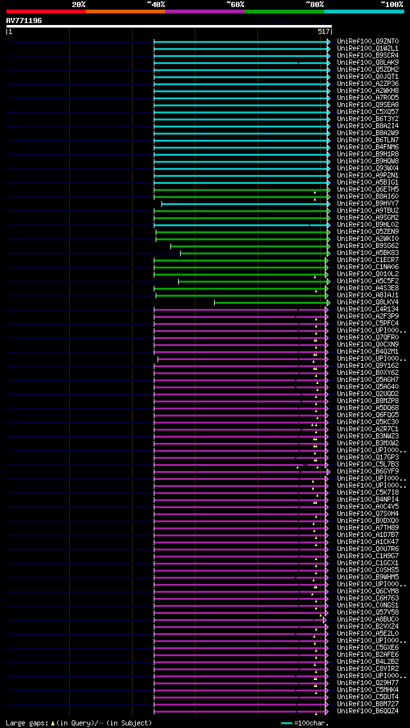Open hit UniRef100_Q0JQT1
410x728 pixels.
368,77
